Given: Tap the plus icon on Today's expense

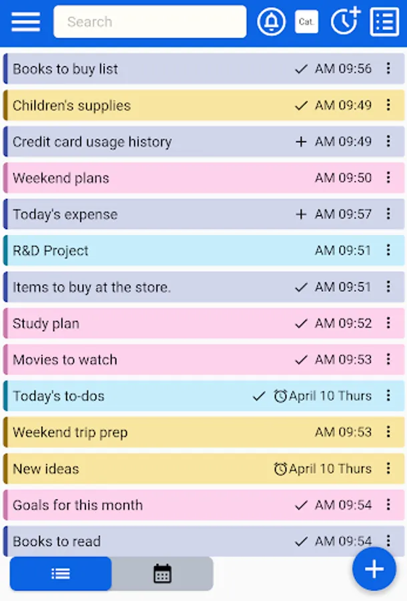Looking at the screenshot, I should pyautogui.click(x=301, y=214).
